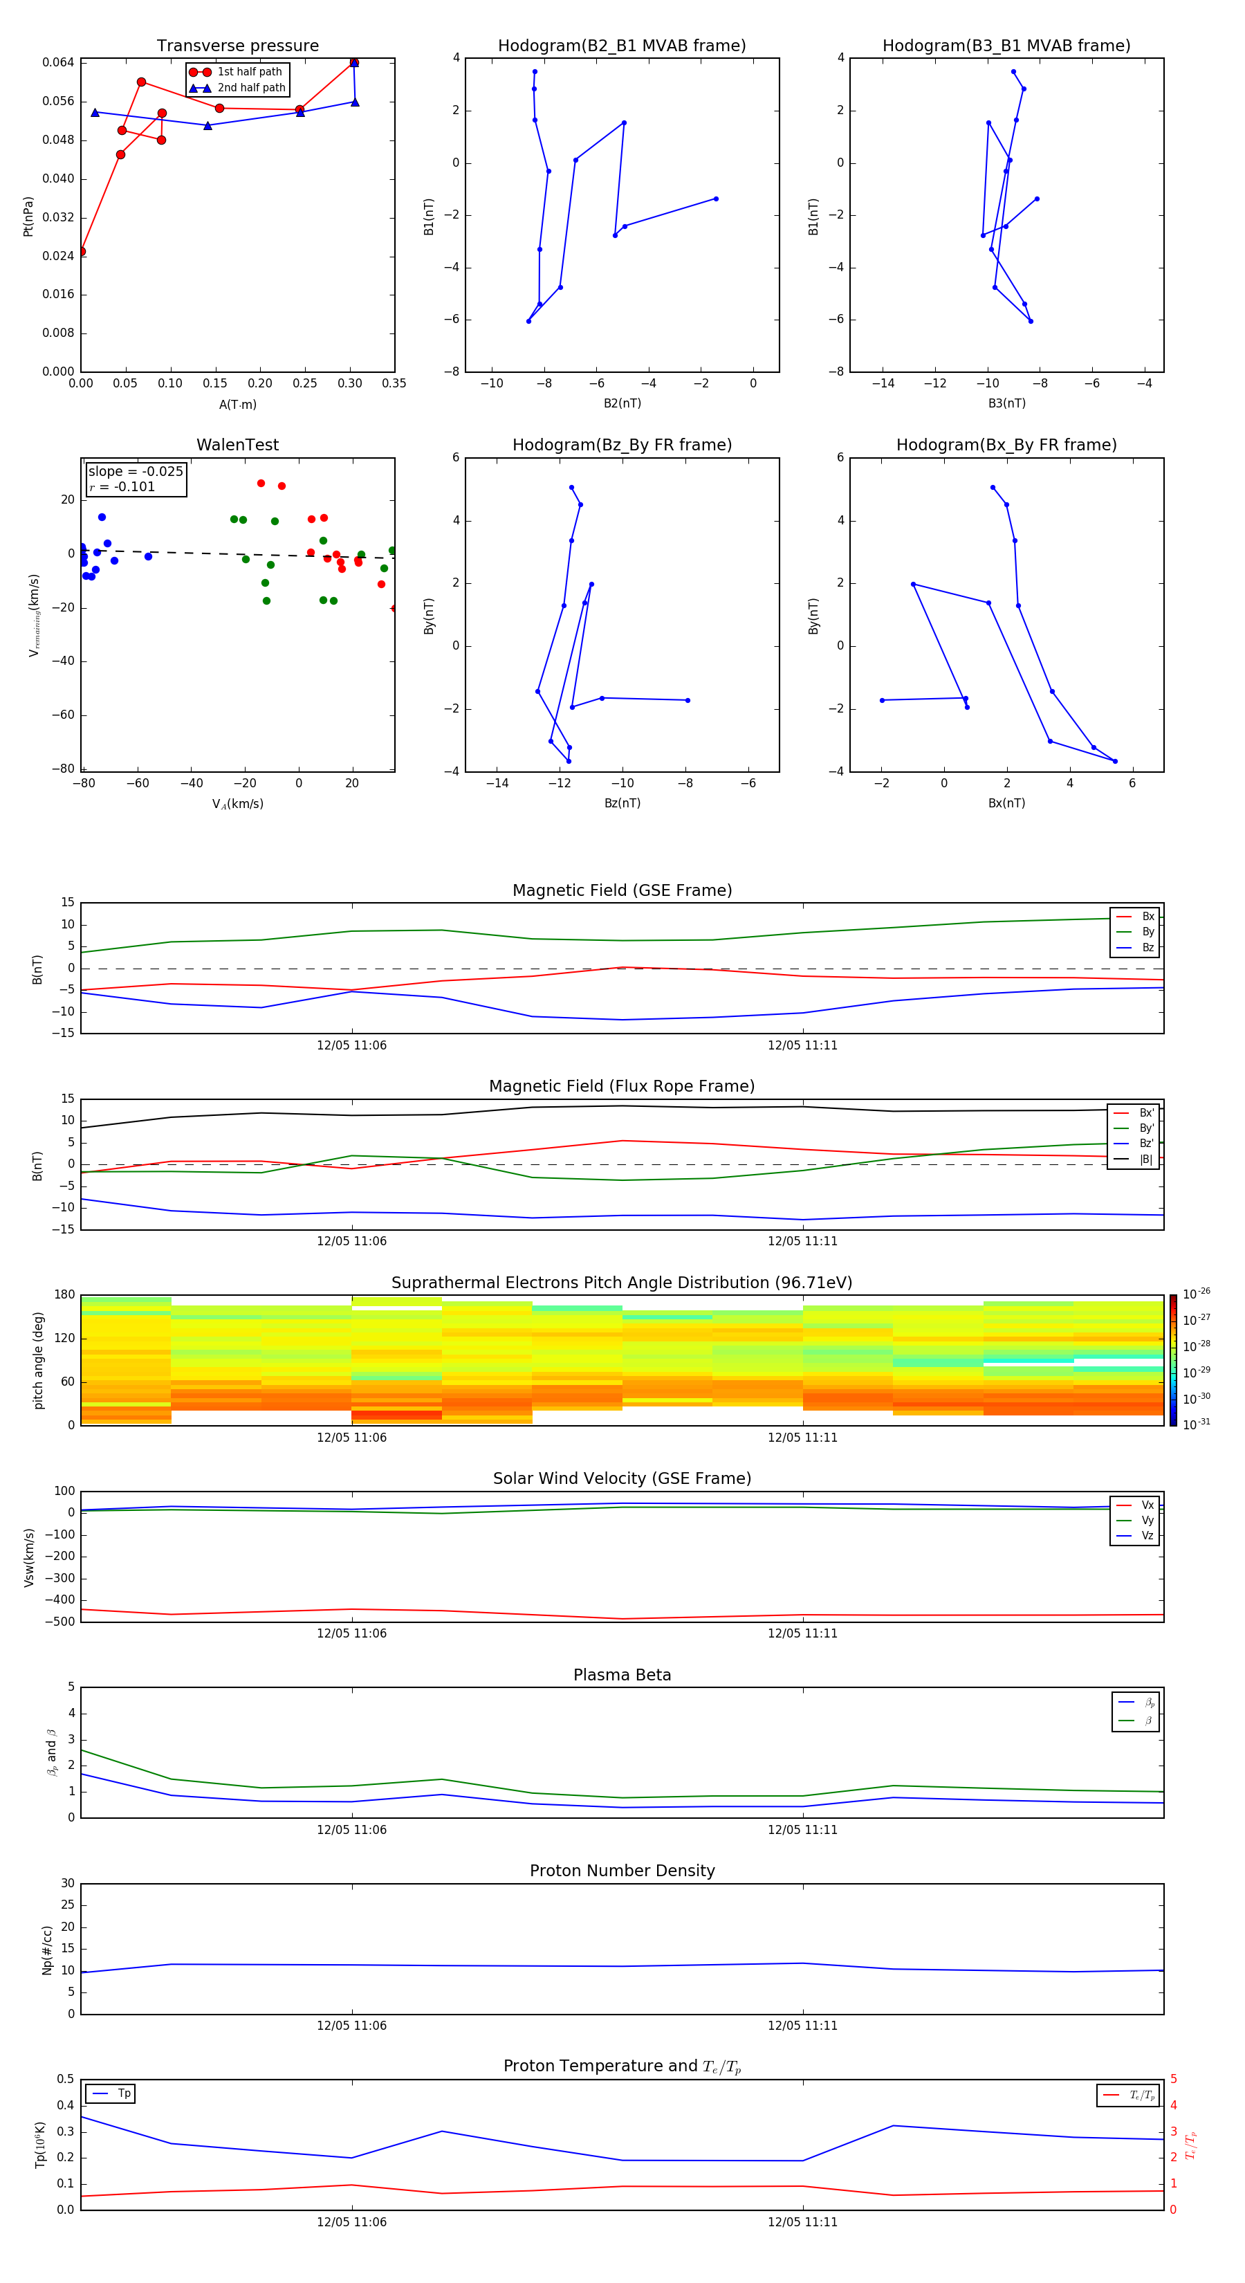Click '12/05 11:11' under Plasma Beta plot
This screenshot has height=2283, width=1245.
pos(803,1830)
